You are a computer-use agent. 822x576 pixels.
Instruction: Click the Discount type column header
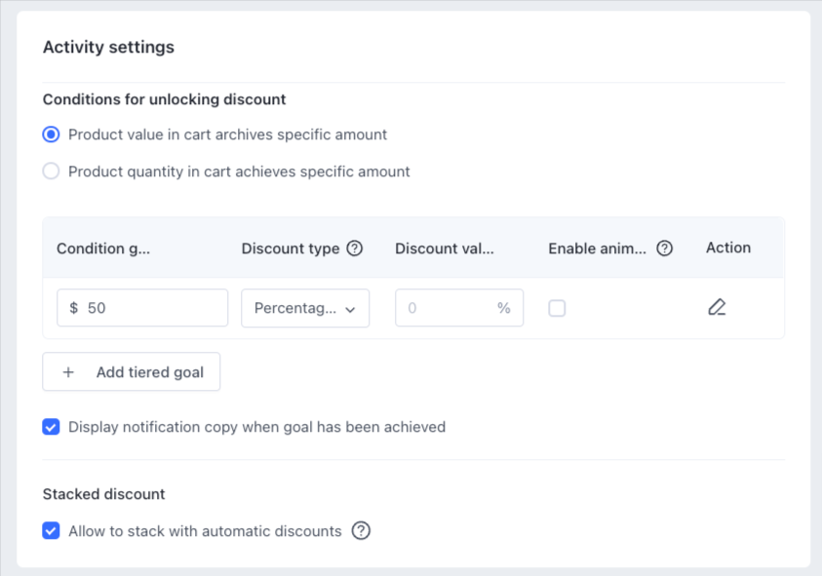coord(291,249)
